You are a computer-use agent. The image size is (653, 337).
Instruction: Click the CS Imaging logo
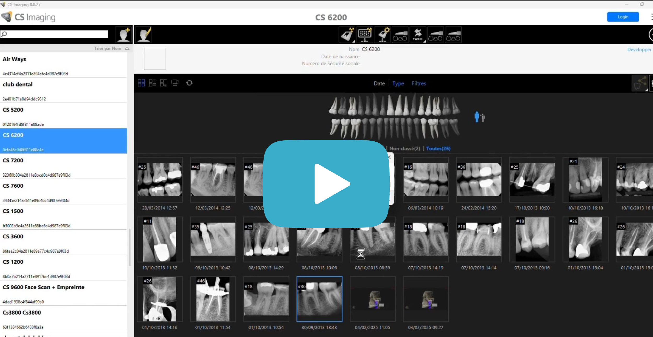[x=28, y=17]
